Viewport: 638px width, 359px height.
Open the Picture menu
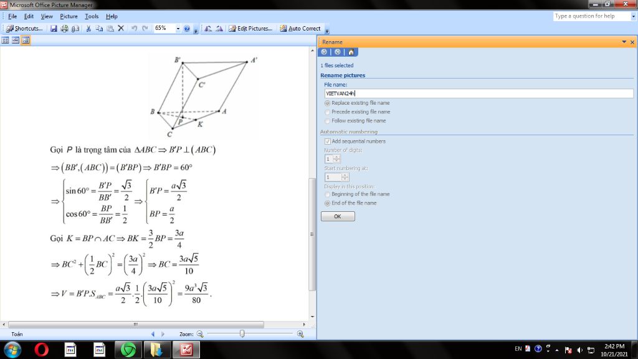[x=69, y=16]
